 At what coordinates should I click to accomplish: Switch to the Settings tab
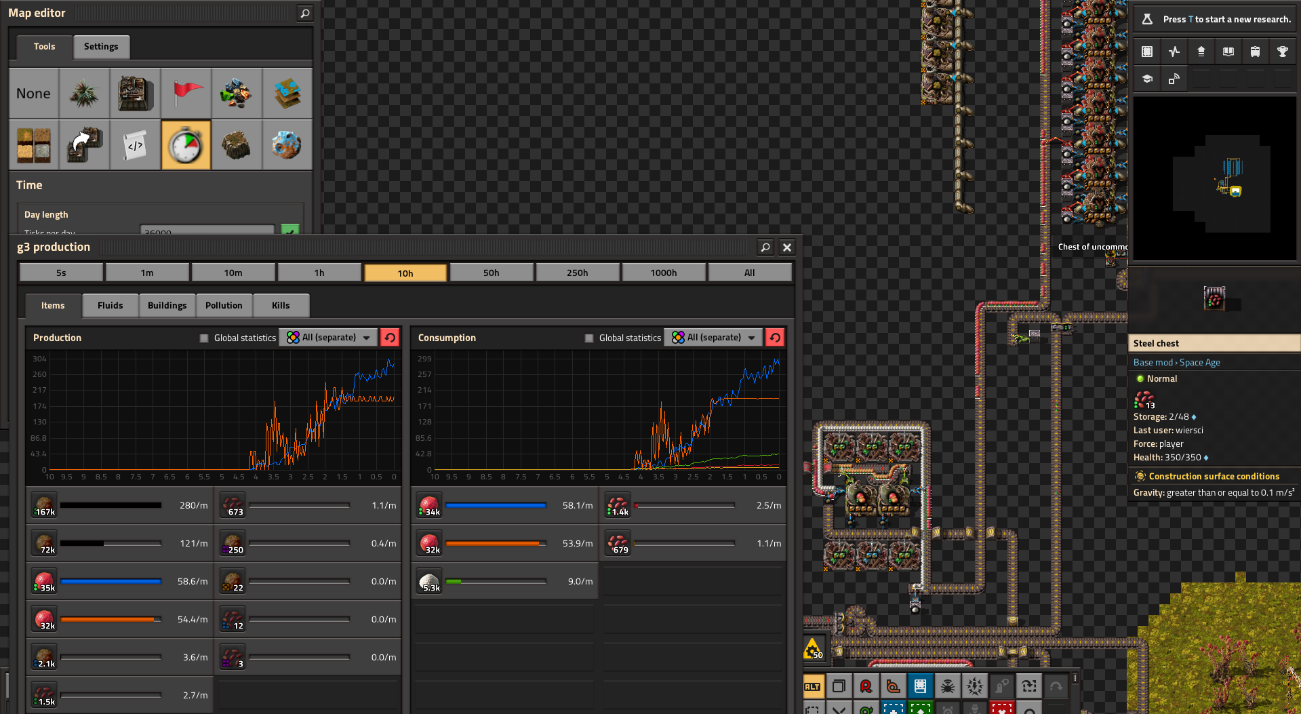[101, 47]
